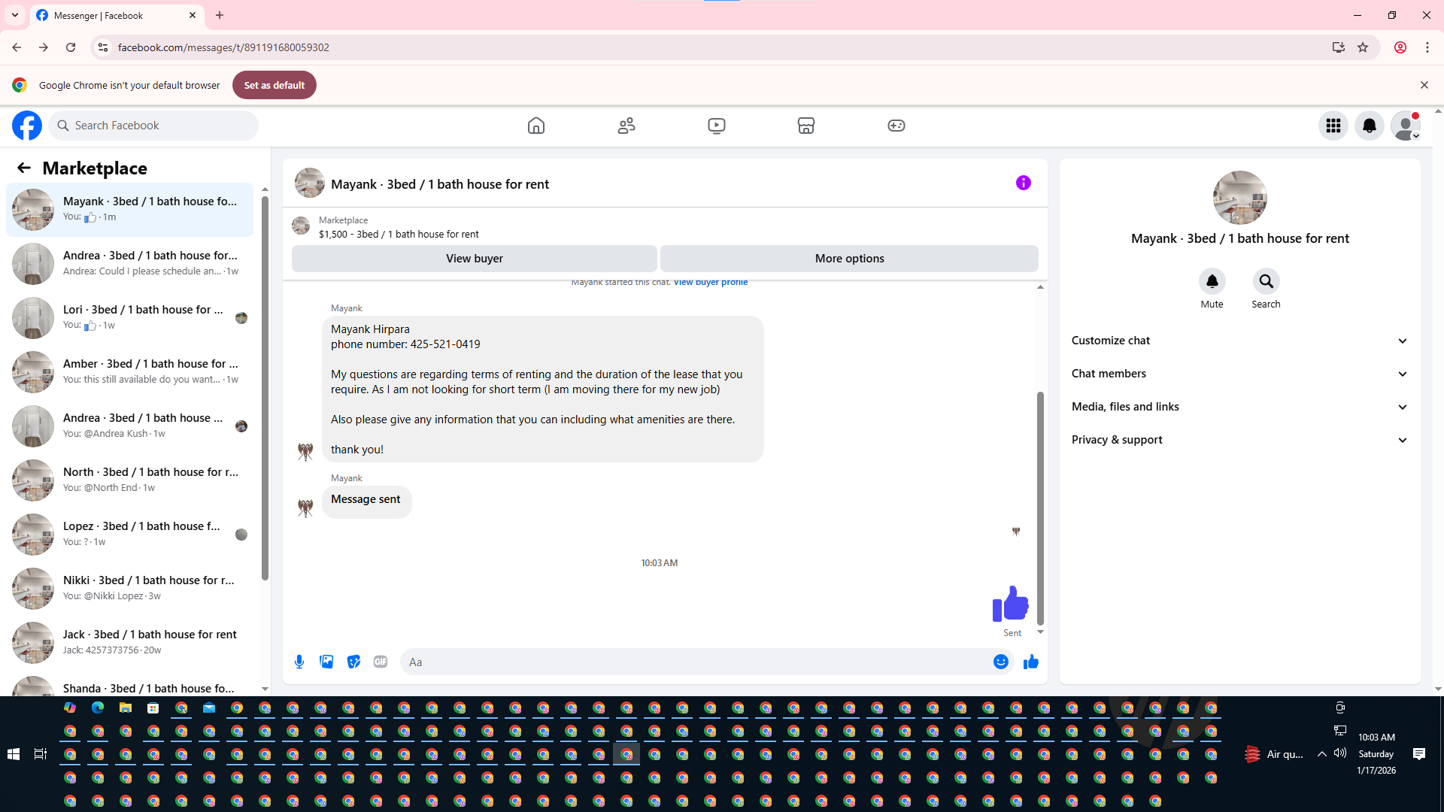Attach a photo using image icon
The image size is (1444, 812).
tap(326, 662)
